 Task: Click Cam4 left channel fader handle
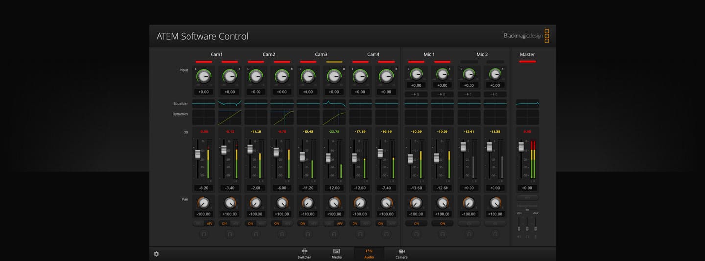click(x=354, y=158)
